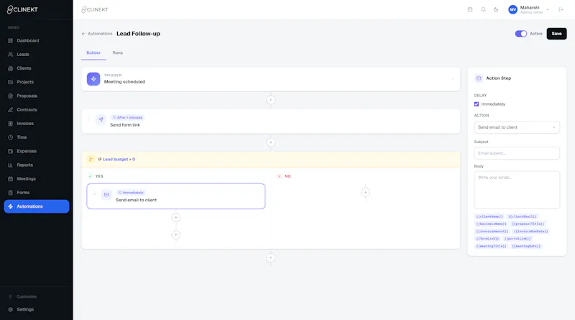Click the Time clock icon in sidebar
This screenshot has height=320, width=575.
[x=10, y=137]
